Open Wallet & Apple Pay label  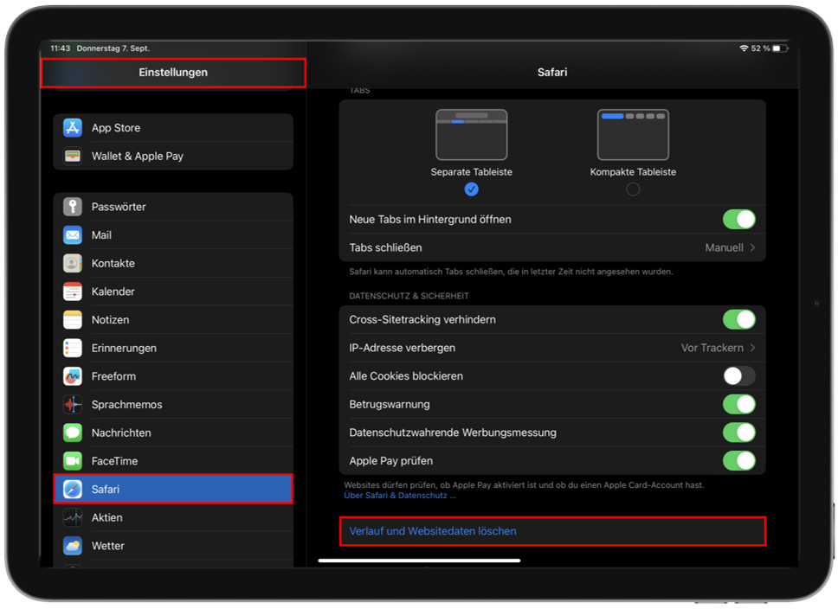138,156
